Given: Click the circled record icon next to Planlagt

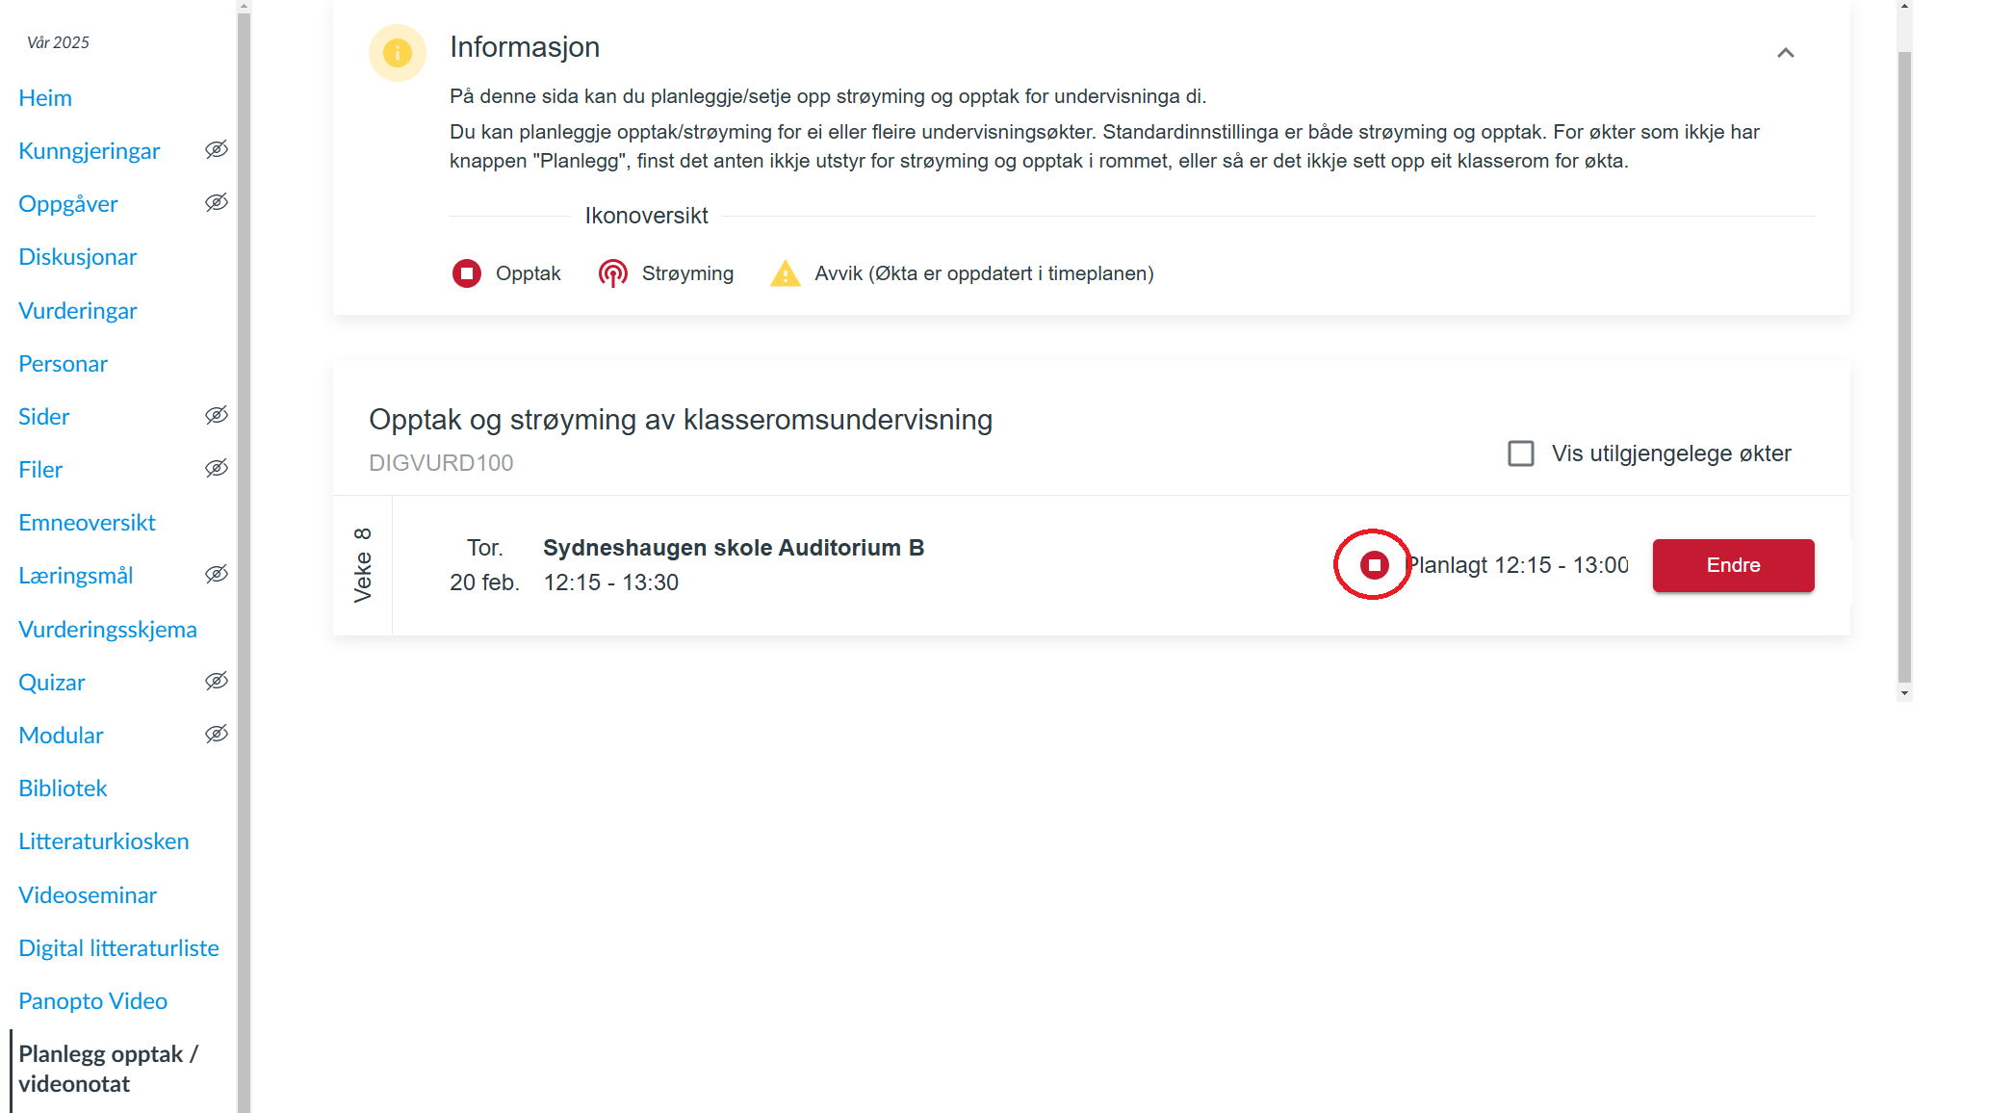Looking at the screenshot, I should (1374, 565).
